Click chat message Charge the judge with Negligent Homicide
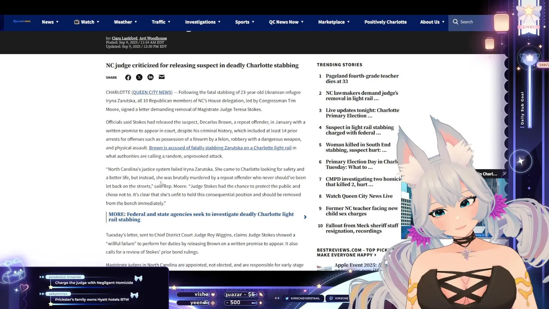Viewport: 549px width, 309px height. tap(94, 283)
